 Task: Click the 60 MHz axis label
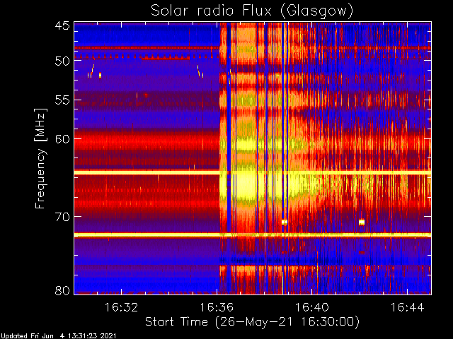62,138
